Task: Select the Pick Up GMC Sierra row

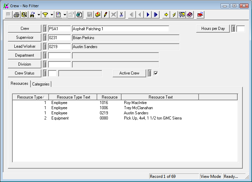Action: coord(125,118)
